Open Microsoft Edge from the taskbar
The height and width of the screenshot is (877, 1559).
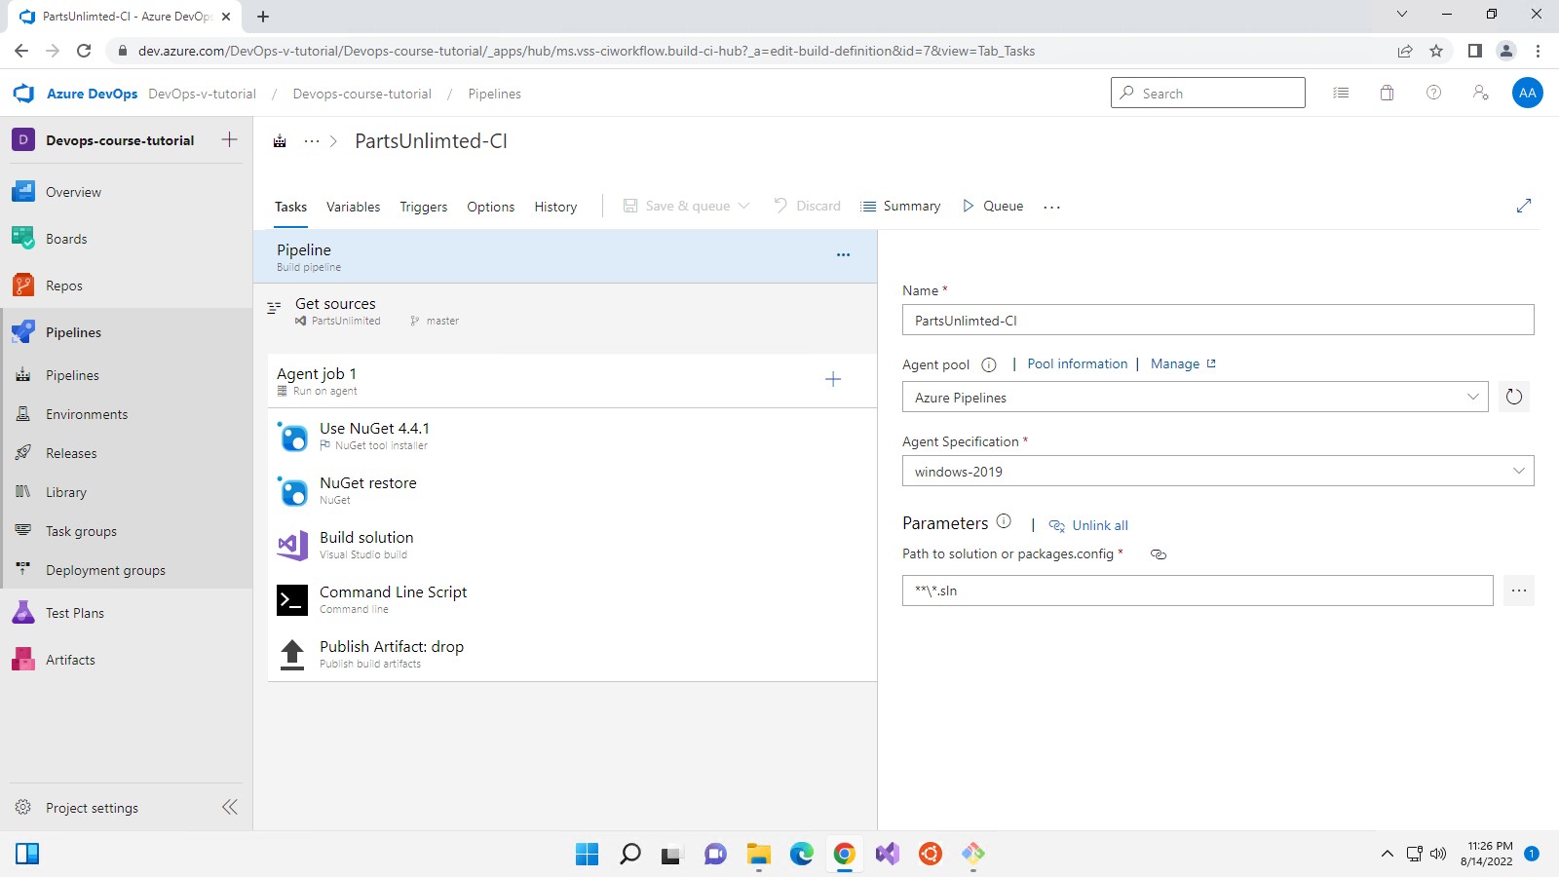click(801, 855)
